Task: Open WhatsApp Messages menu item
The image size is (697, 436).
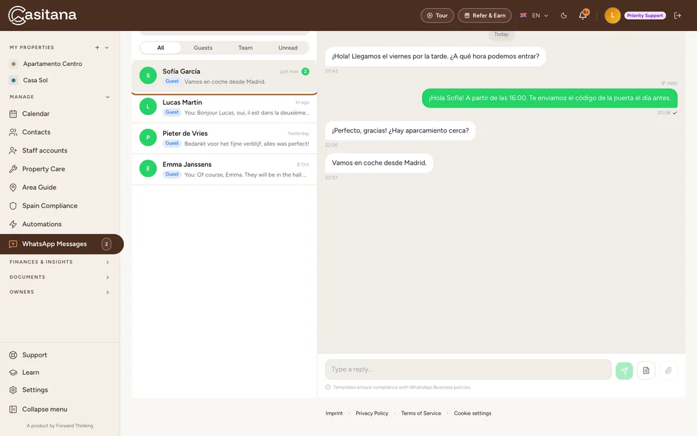Action: (x=61, y=244)
